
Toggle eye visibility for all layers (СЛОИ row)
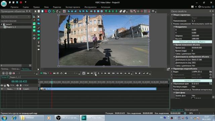[2, 85]
